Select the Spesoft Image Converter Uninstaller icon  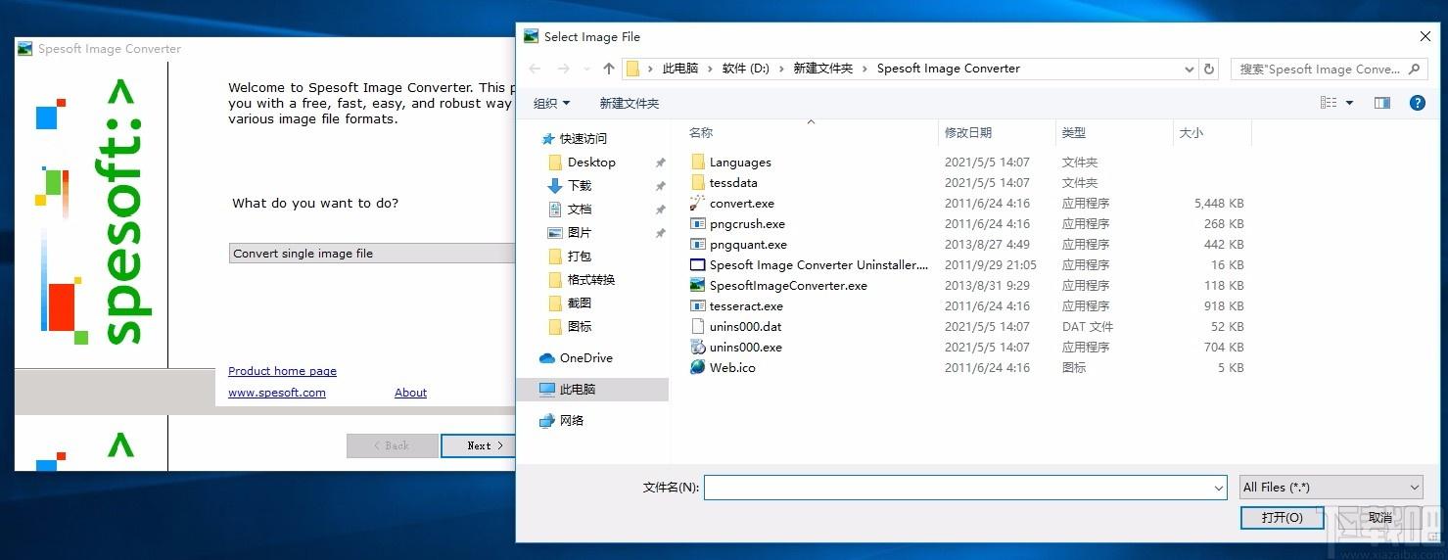(697, 265)
